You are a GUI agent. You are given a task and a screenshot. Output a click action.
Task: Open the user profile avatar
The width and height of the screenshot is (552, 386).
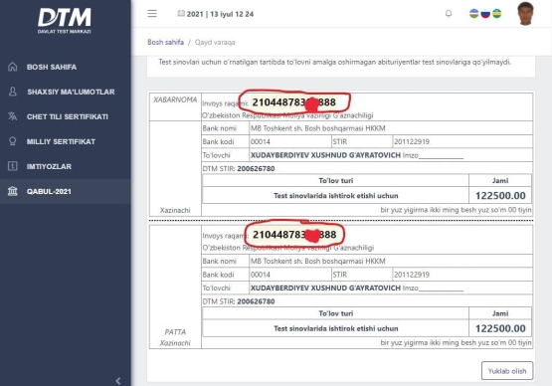click(525, 14)
